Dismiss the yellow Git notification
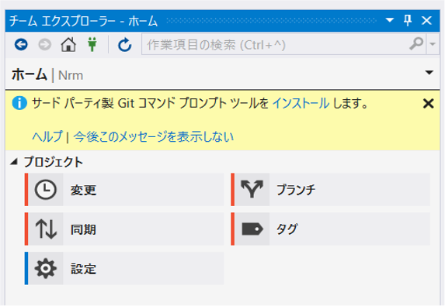This screenshot has height=306, width=445. click(428, 104)
